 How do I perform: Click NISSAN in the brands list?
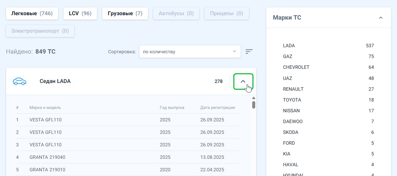pyautogui.click(x=328, y=111)
